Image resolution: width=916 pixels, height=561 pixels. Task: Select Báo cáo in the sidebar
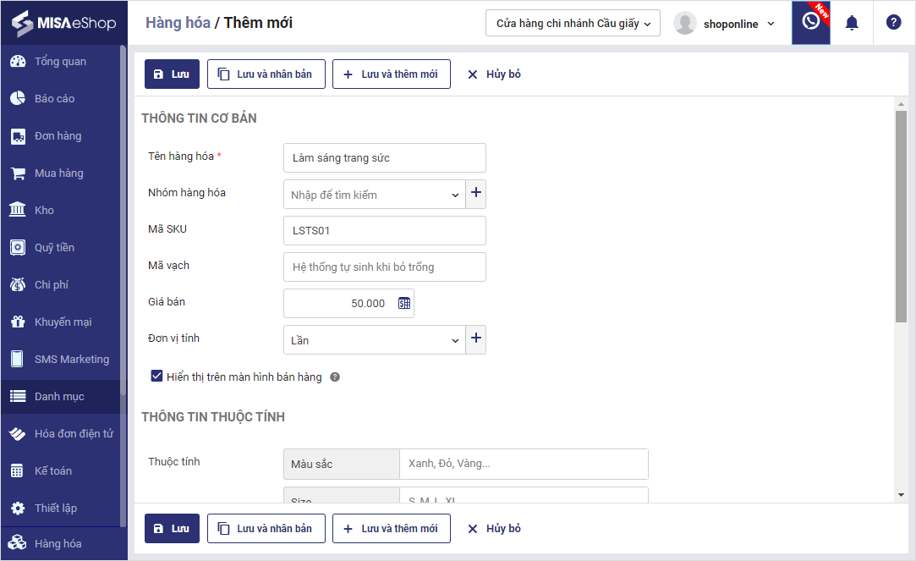(54, 99)
